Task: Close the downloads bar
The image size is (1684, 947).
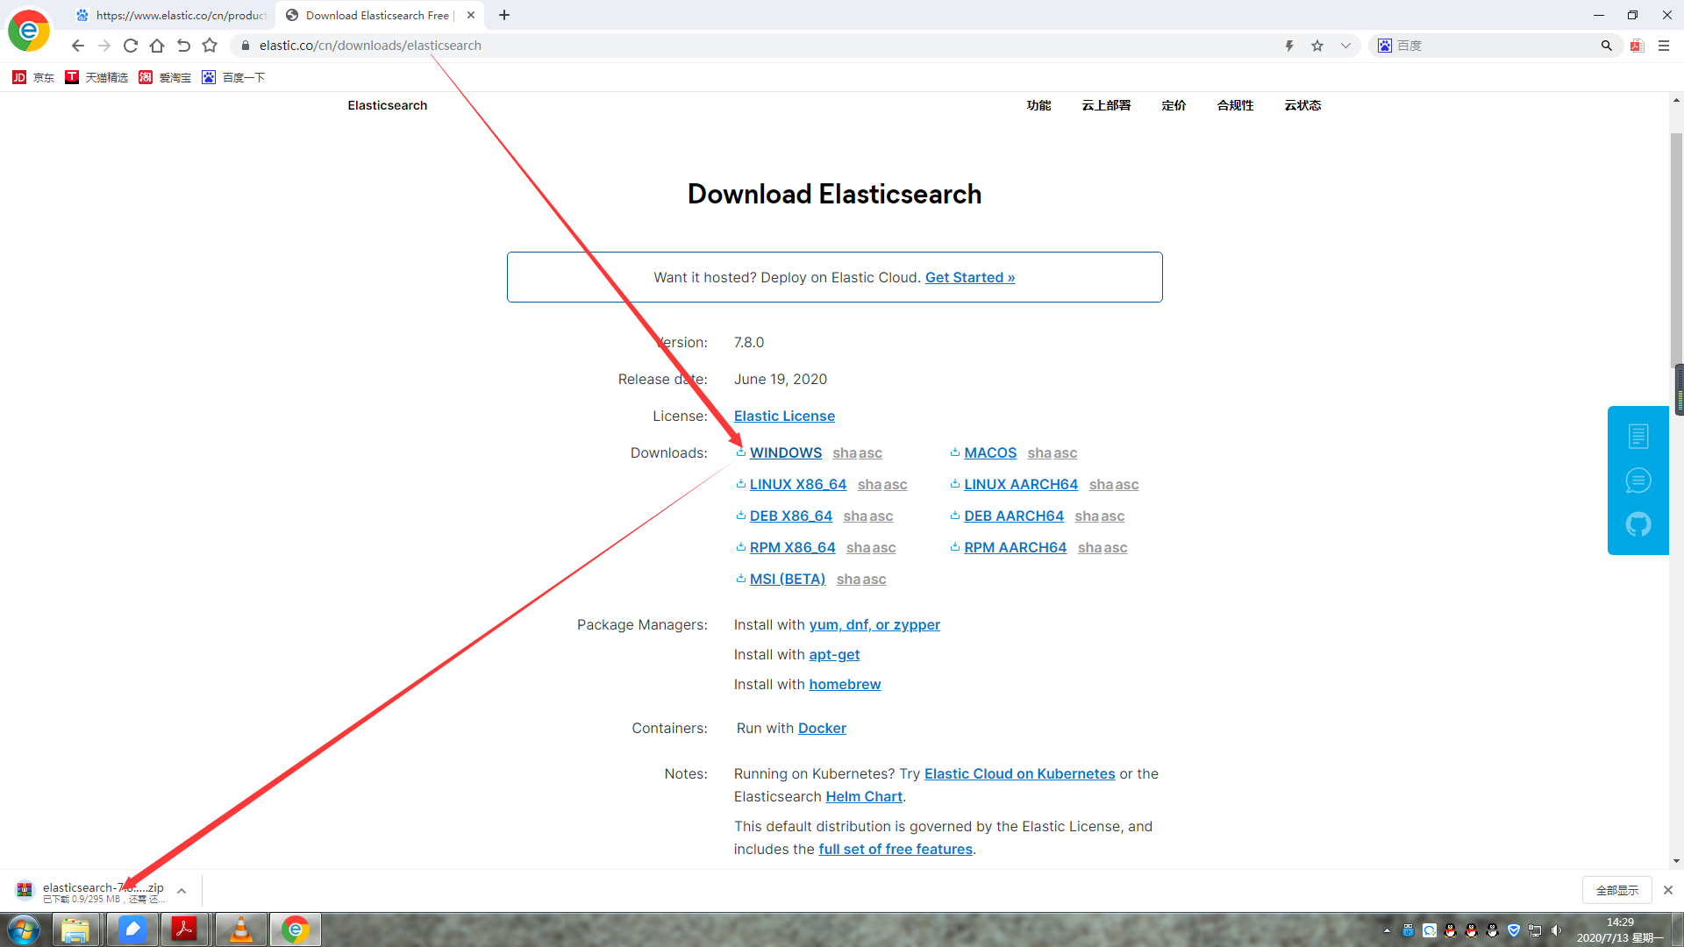Action: pyautogui.click(x=1668, y=890)
